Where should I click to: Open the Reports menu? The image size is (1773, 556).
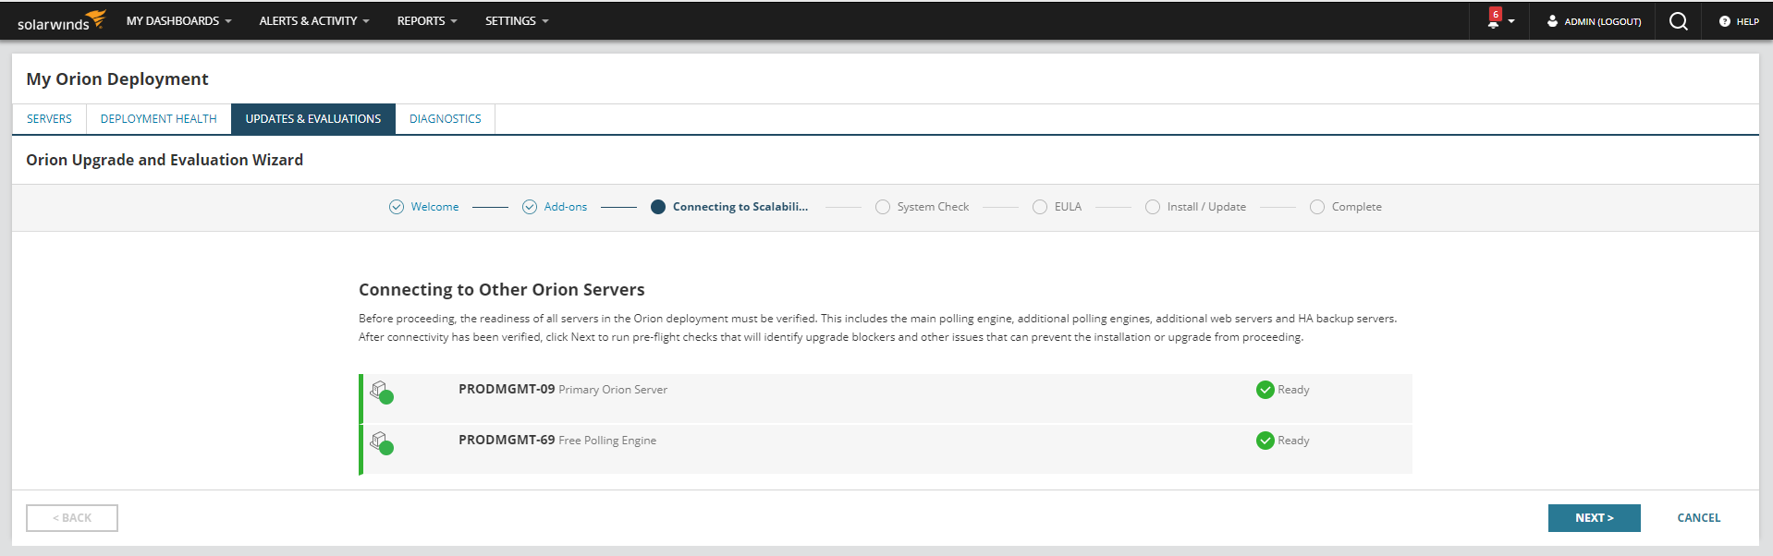pos(427,20)
